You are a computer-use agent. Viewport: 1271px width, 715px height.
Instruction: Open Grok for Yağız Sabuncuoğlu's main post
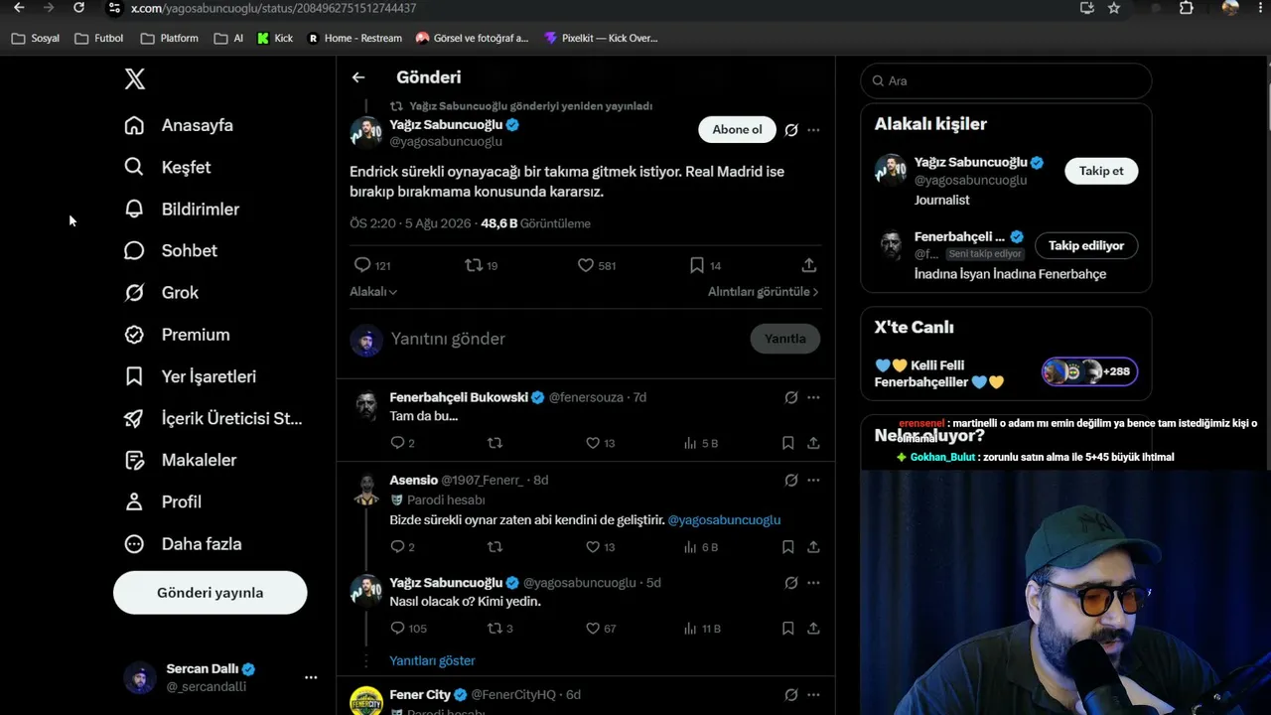[x=791, y=130]
